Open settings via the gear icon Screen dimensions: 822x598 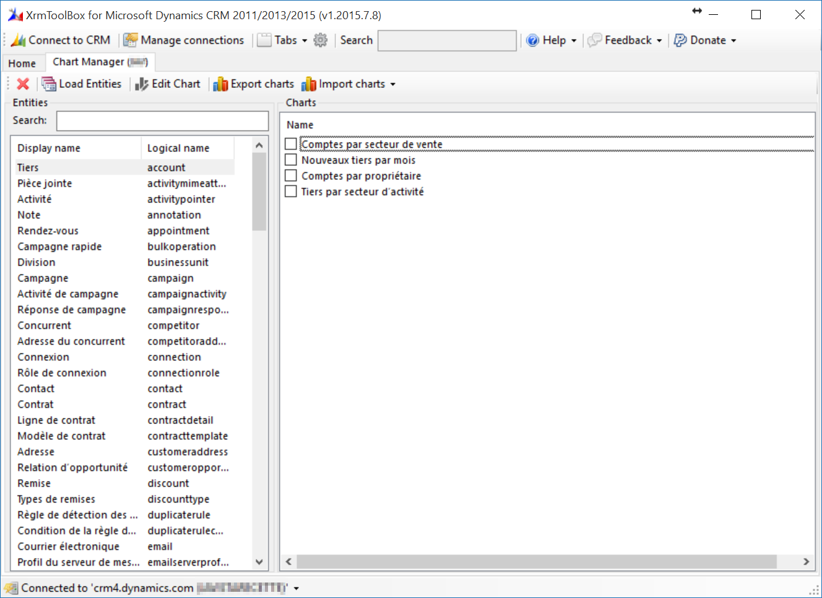(x=320, y=40)
